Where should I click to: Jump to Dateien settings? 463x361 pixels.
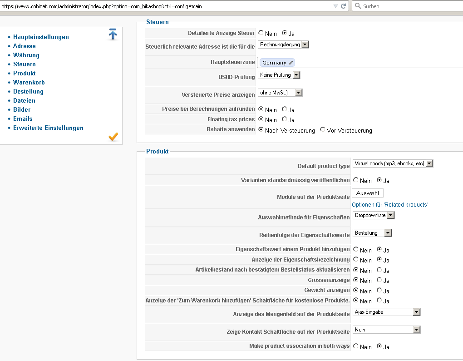(24, 101)
